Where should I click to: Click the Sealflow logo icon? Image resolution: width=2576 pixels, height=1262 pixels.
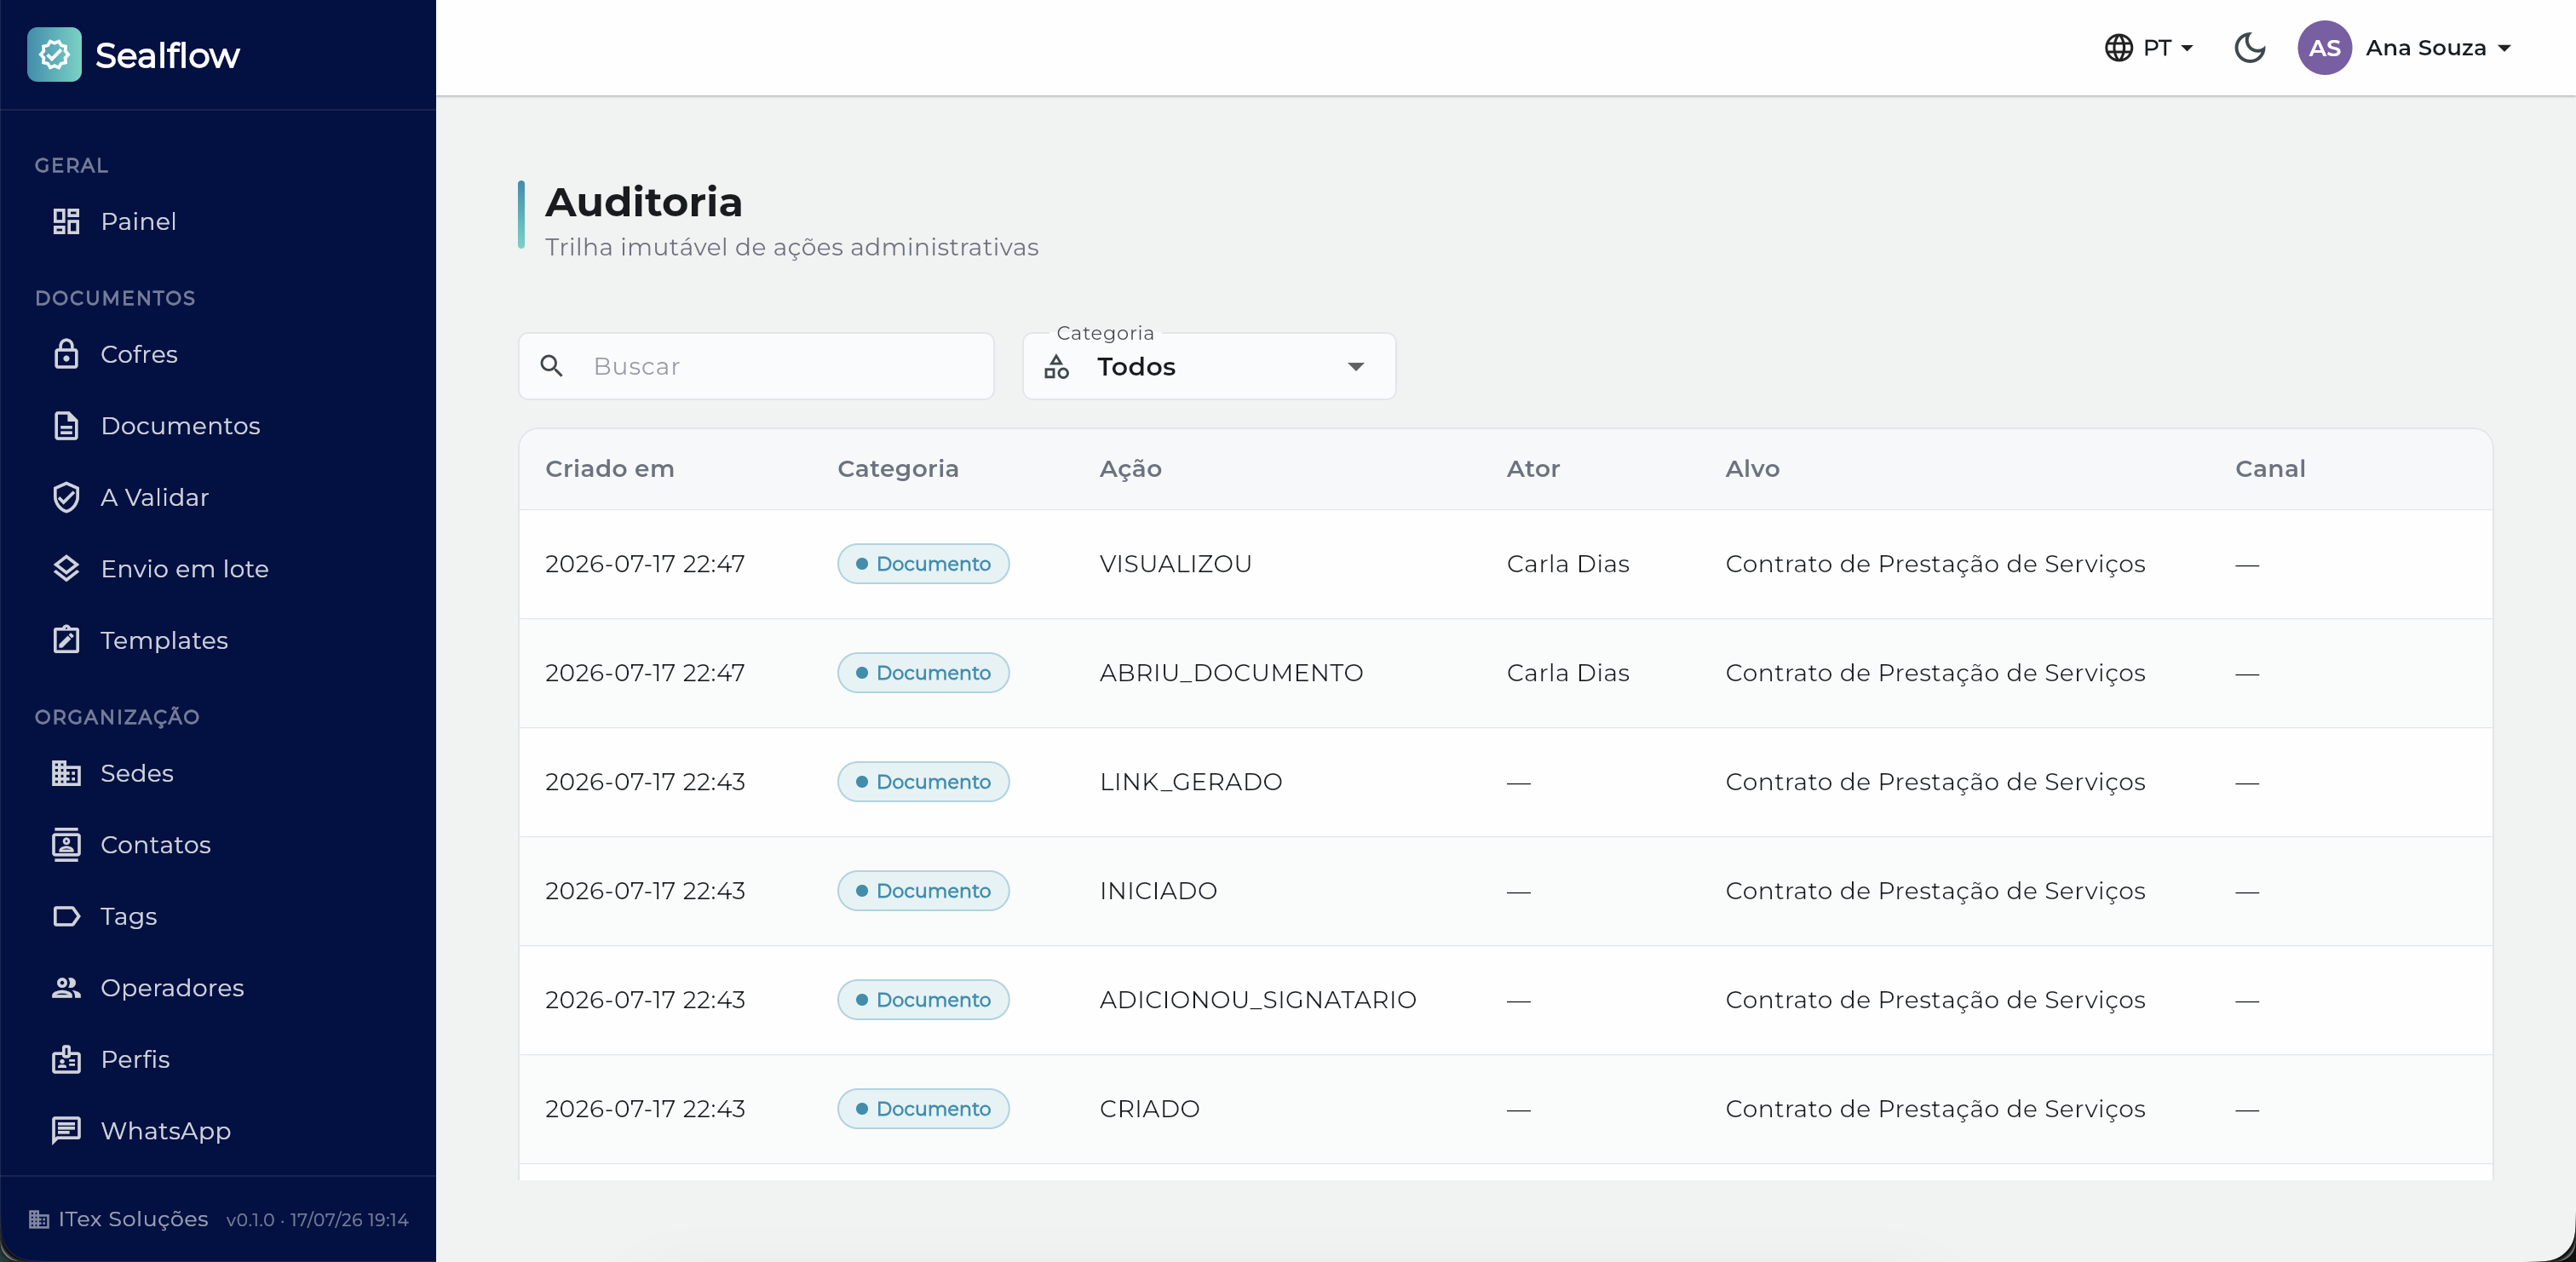point(54,54)
